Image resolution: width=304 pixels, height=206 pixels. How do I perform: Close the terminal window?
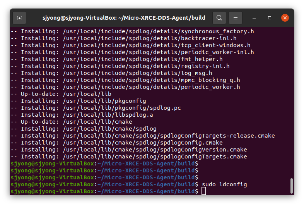tap(285, 18)
